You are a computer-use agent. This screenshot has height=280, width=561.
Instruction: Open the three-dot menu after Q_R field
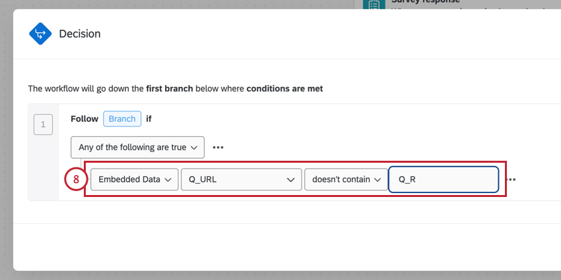[511, 179]
